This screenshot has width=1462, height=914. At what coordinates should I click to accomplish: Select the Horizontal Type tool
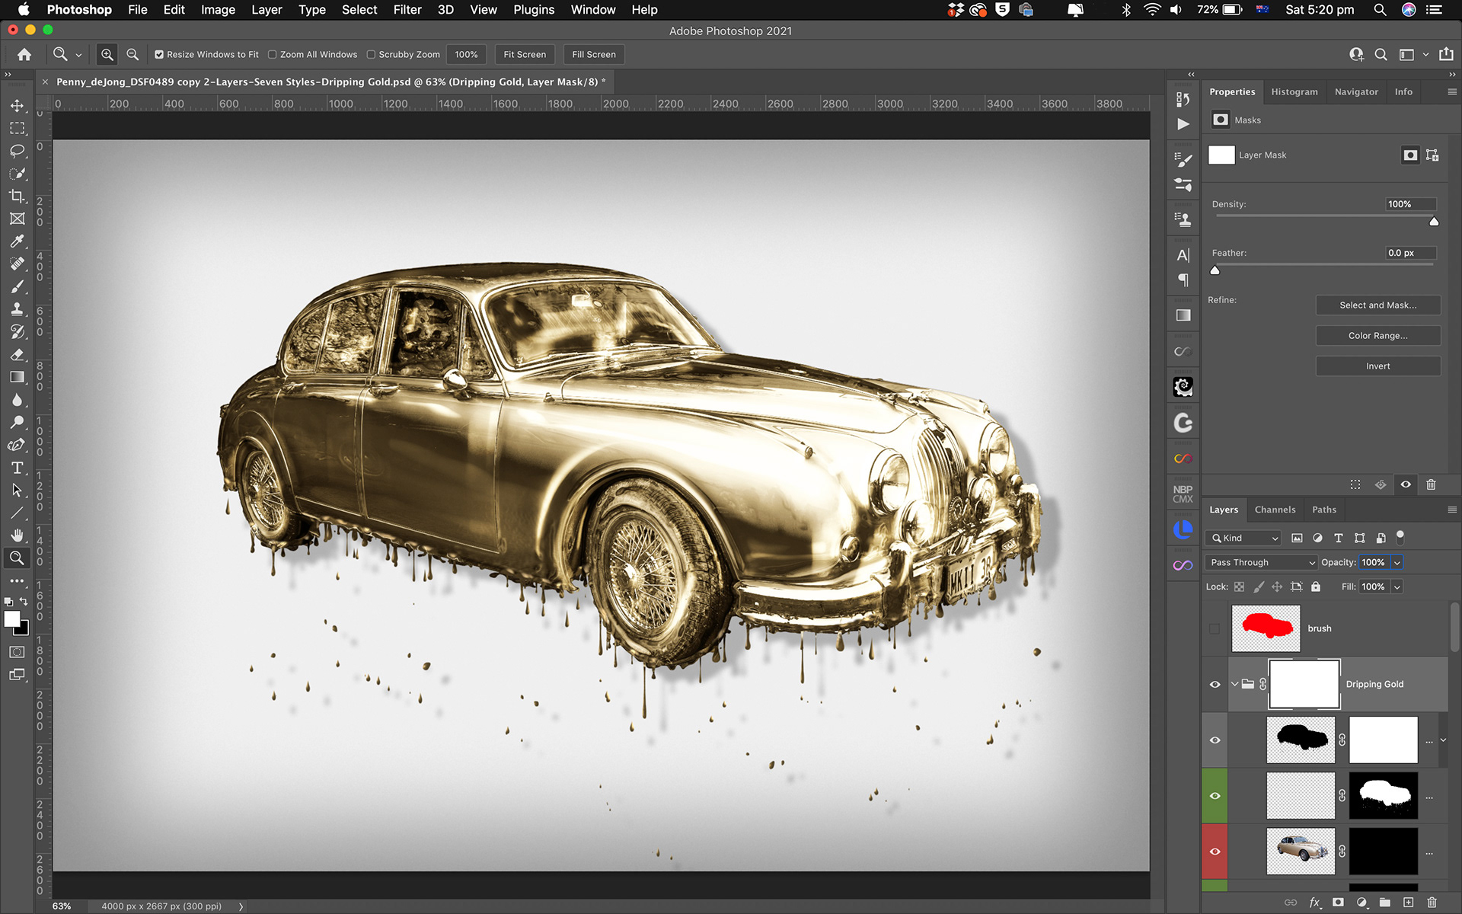(x=17, y=468)
